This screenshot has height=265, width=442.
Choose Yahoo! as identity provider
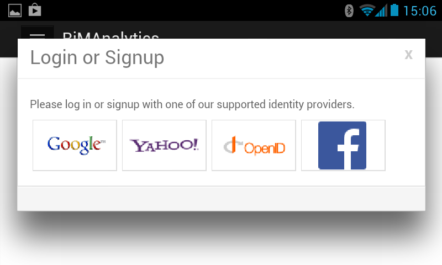[x=164, y=145]
